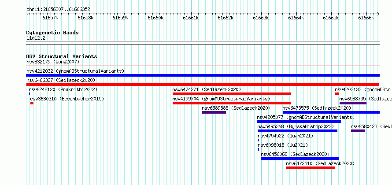Click the 11q12.2 cytogenetic band label
Screen dimensions: 392x185
36,38
